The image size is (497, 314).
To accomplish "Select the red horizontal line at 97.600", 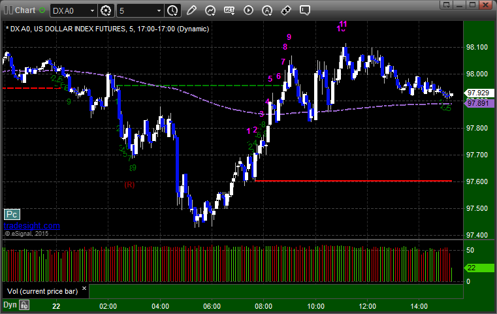I will (x=353, y=181).
